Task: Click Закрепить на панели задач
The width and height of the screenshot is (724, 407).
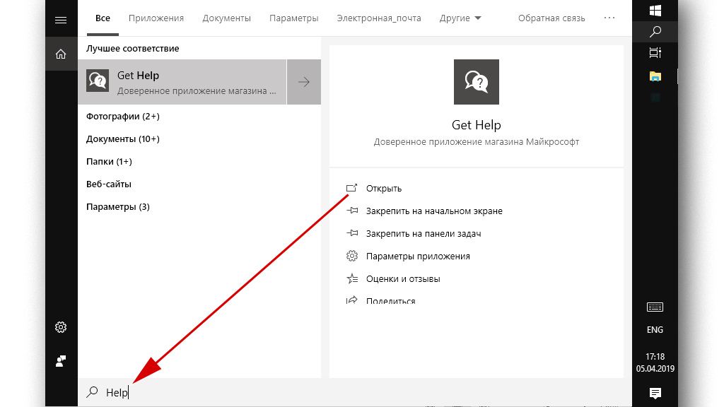Action: [x=424, y=233]
